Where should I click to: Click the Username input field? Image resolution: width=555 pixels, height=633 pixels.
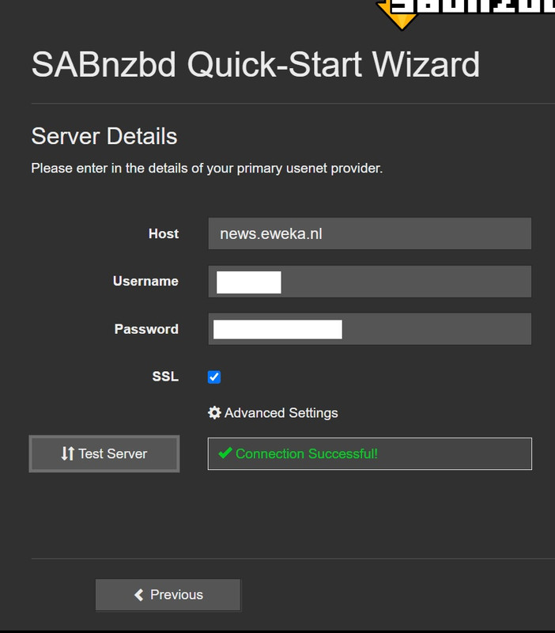click(x=369, y=282)
